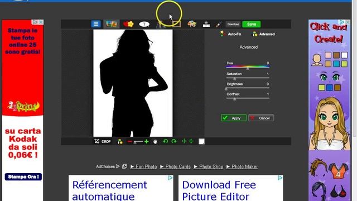This screenshot has height=201, width=357.
Task: Open the white background color swatch
Action: (x=201, y=141)
